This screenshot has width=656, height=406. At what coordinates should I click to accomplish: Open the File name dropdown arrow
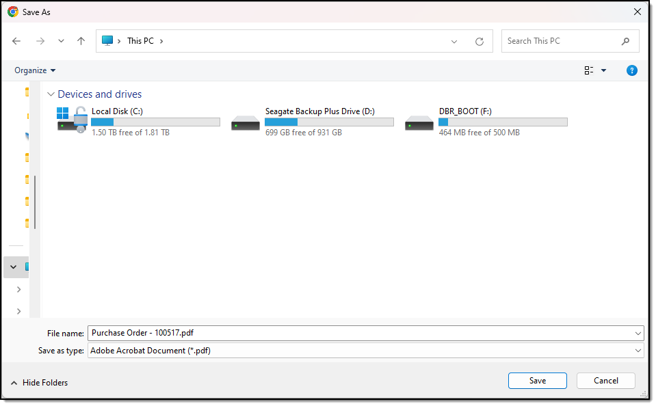tap(638, 334)
